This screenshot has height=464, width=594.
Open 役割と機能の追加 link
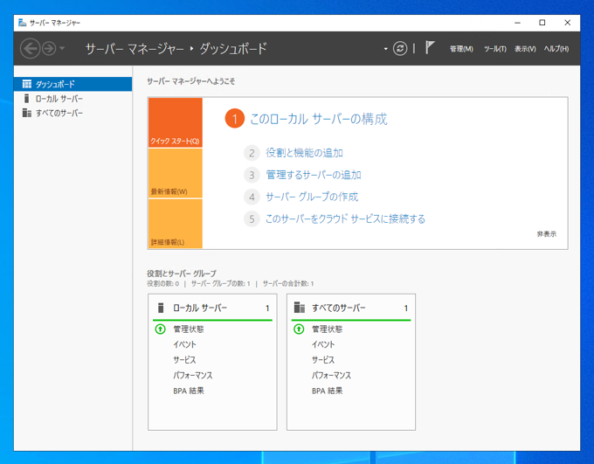(x=304, y=153)
